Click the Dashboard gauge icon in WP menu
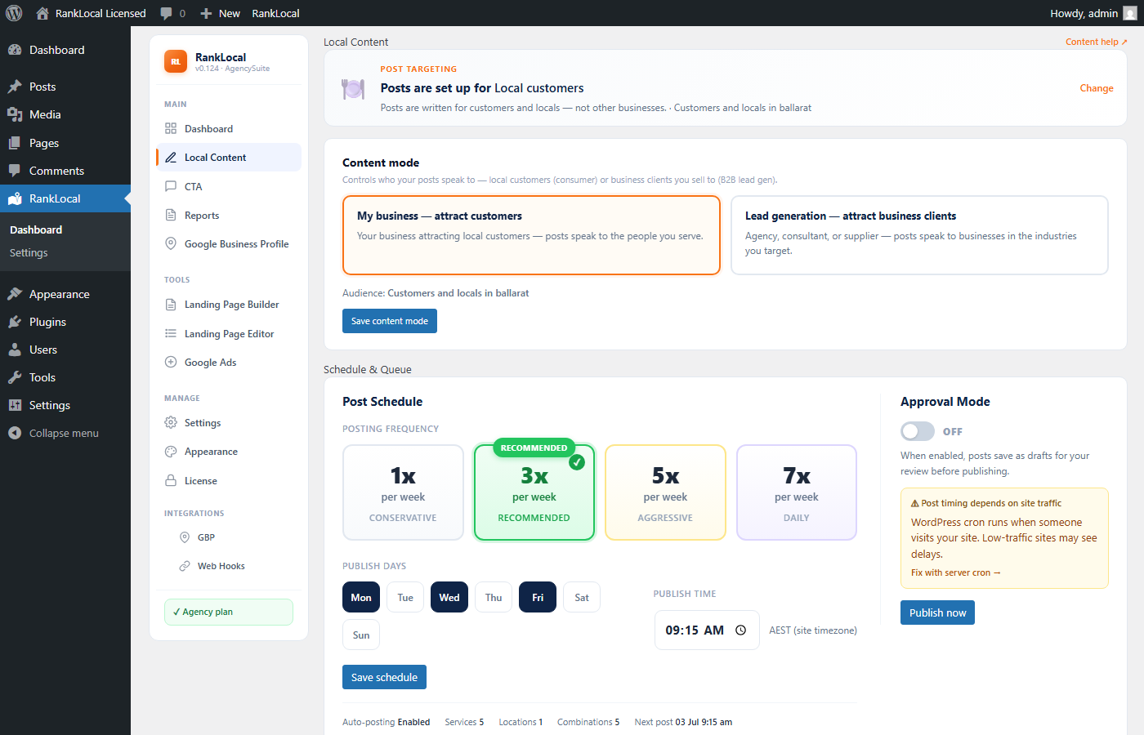Screen dimensions: 1144x735 15,50
